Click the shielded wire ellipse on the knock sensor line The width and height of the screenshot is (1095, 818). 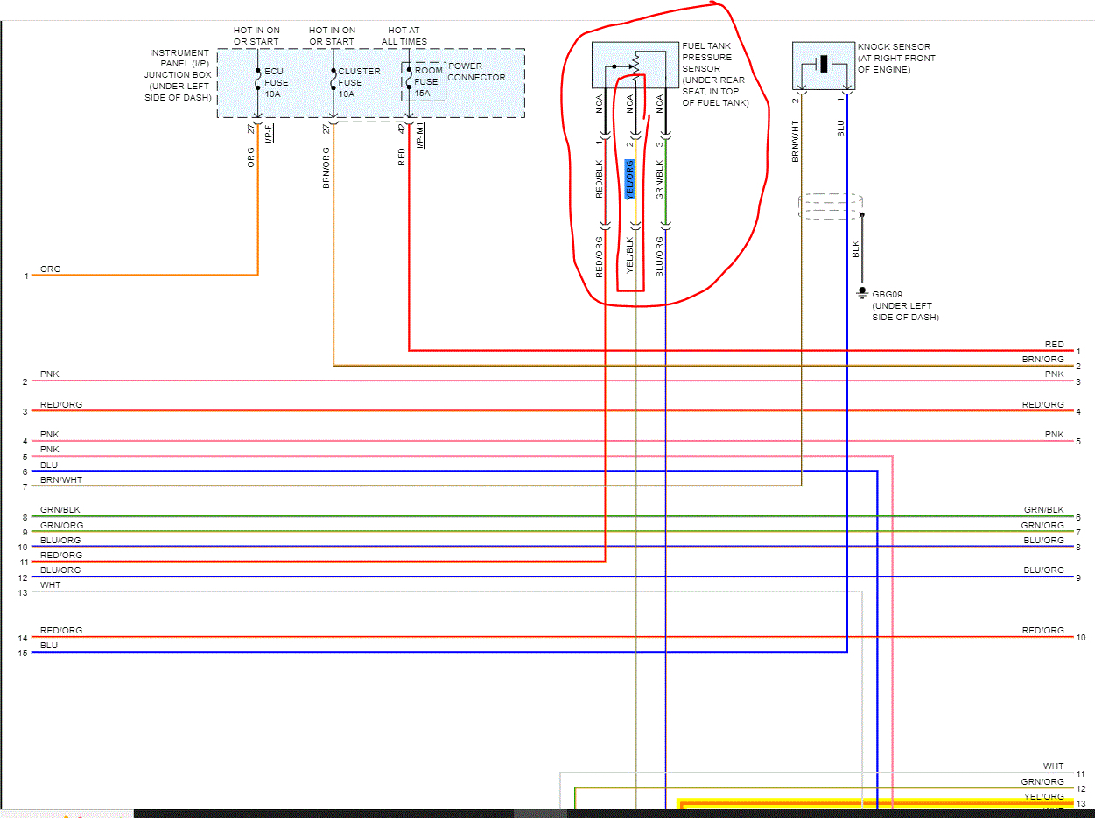[x=829, y=206]
